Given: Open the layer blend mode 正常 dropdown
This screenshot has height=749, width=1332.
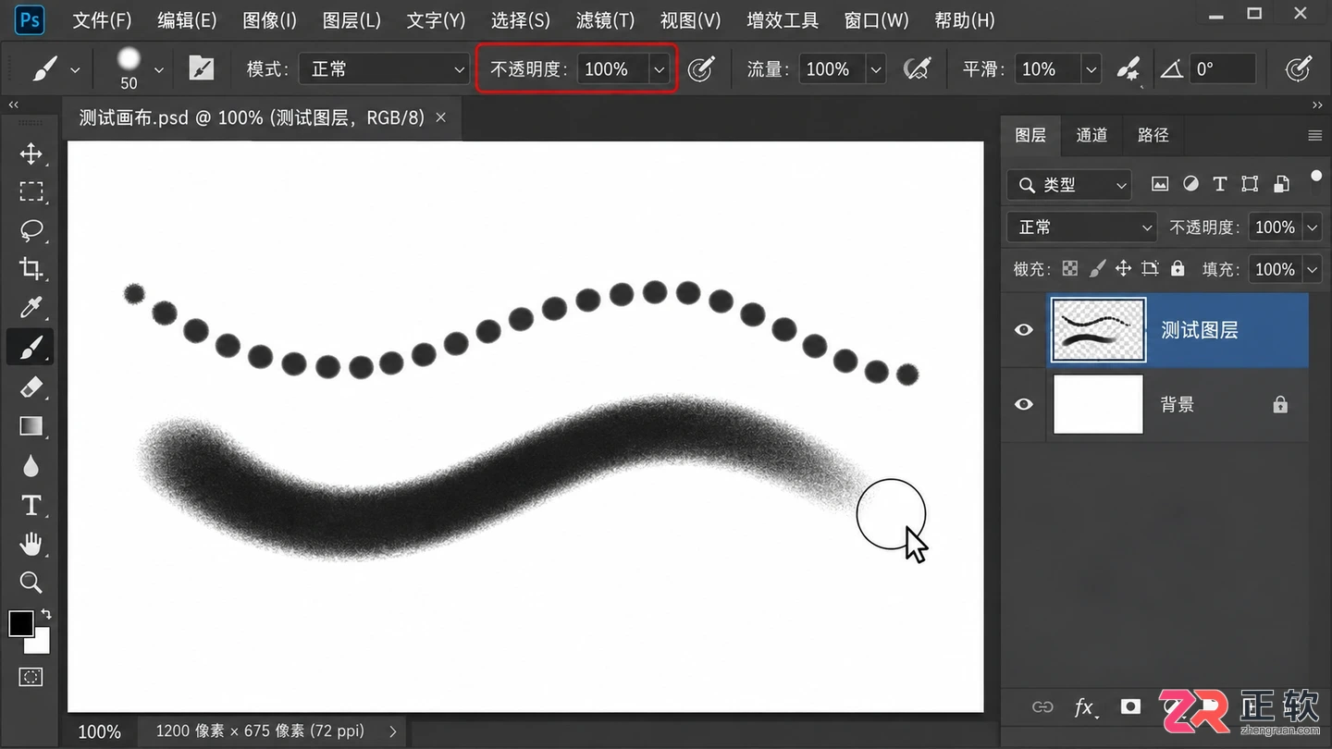Looking at the screenshot, I should point(1082,227).
